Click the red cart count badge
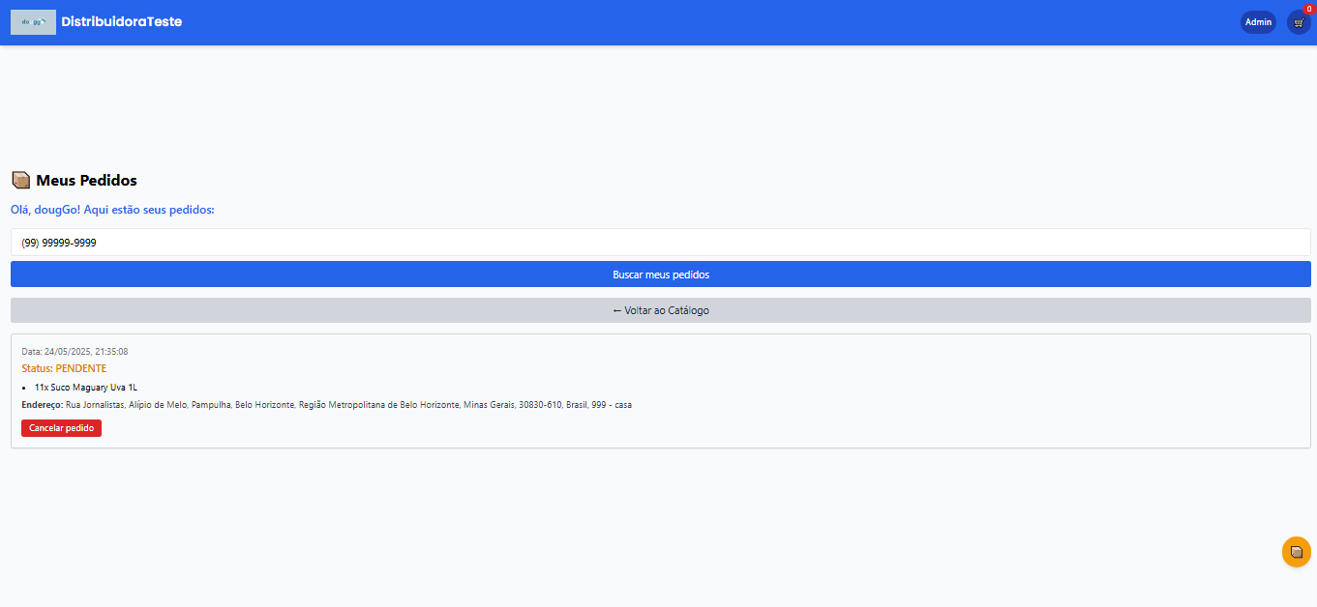Image resolution: width=1317 pixels, height=607 pixels. coord(1308,9)
